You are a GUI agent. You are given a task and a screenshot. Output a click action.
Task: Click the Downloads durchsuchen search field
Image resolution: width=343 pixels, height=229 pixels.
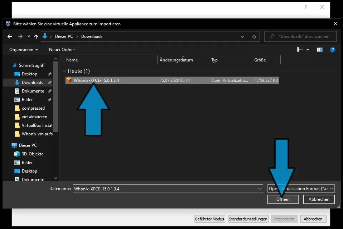click(300, 36)
